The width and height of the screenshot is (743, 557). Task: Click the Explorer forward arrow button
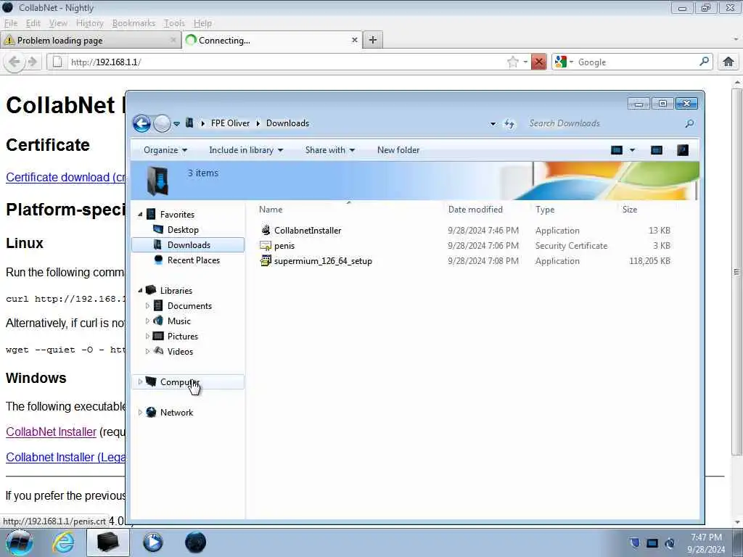click(162, 123)
